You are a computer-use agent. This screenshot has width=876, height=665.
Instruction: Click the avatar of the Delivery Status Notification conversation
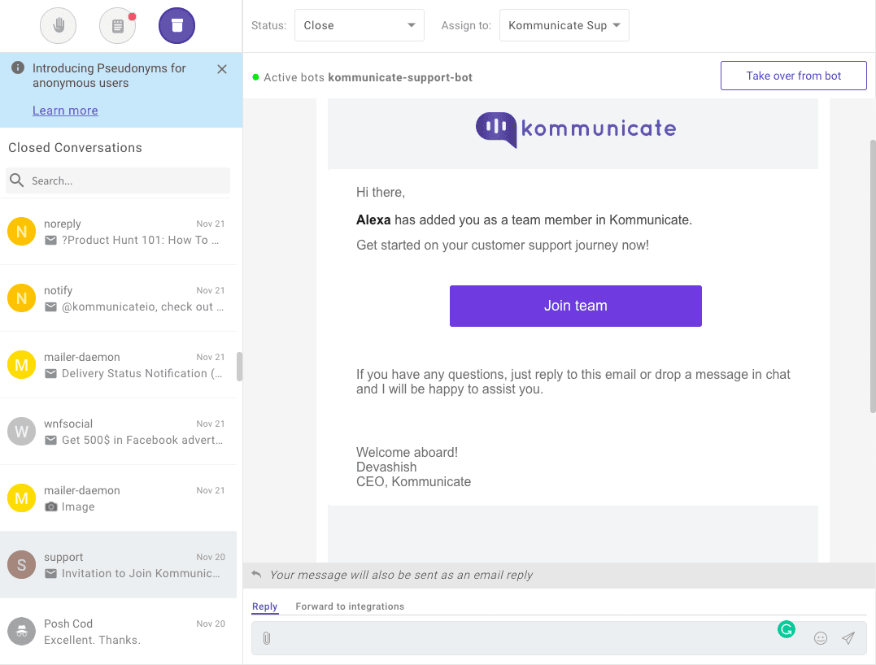(x=21, y=364)
